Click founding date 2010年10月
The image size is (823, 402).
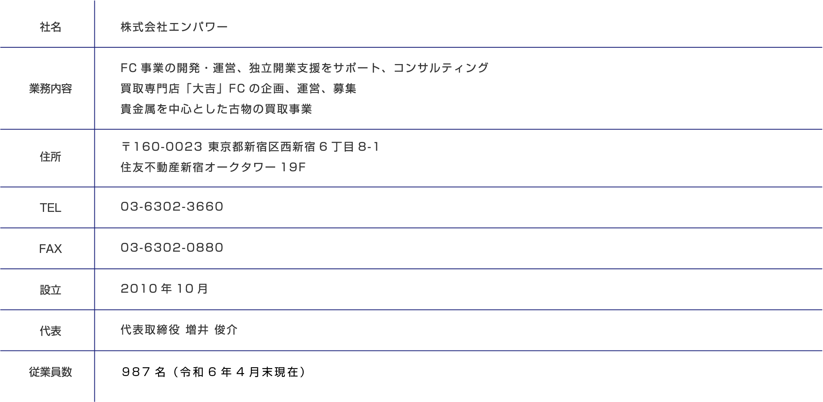click(x=164, y=289)
